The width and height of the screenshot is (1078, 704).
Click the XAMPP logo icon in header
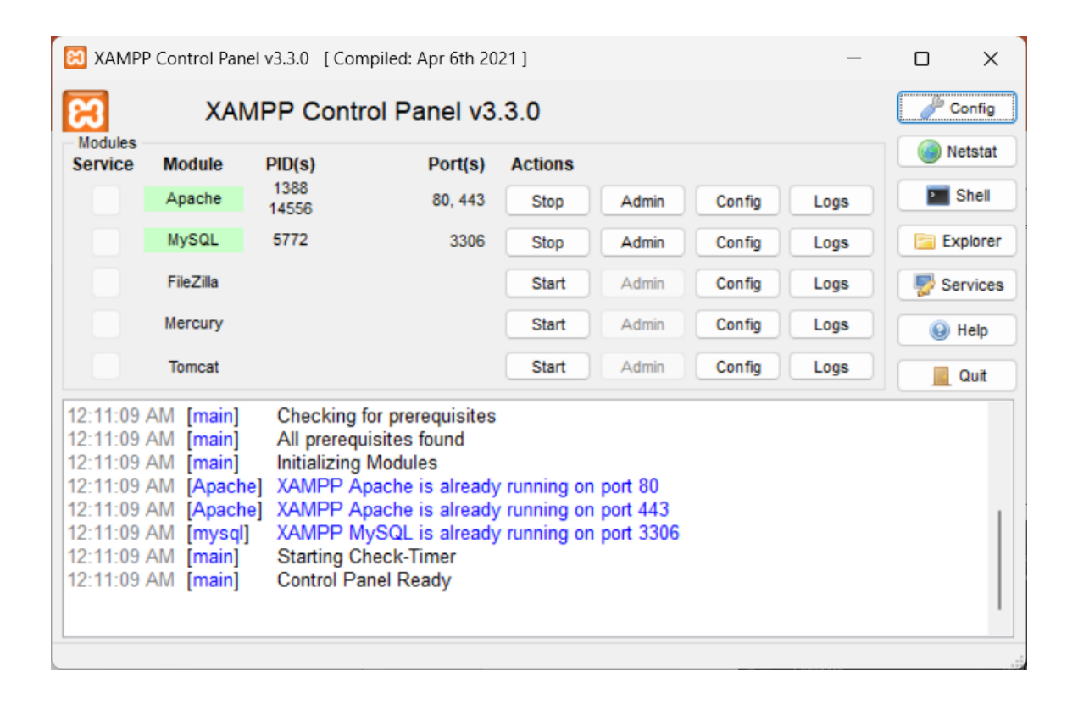pyautogui.click(x=86, y=112)
